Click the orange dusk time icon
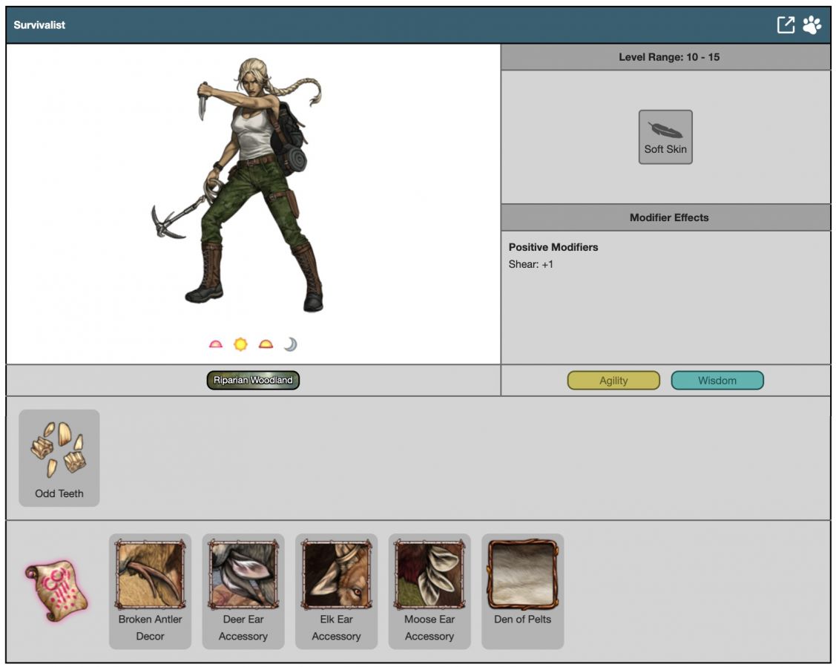Screen dimensions: 836x667 [x=266, y=344]
